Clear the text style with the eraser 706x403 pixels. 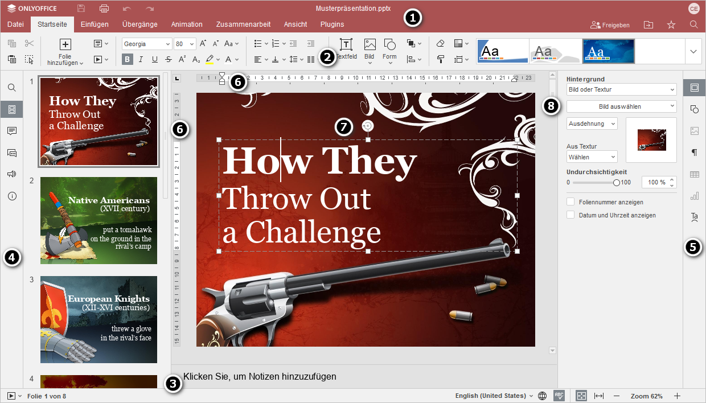point(440,43)
